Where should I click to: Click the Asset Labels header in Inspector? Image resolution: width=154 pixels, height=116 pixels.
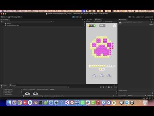[123, 91]
